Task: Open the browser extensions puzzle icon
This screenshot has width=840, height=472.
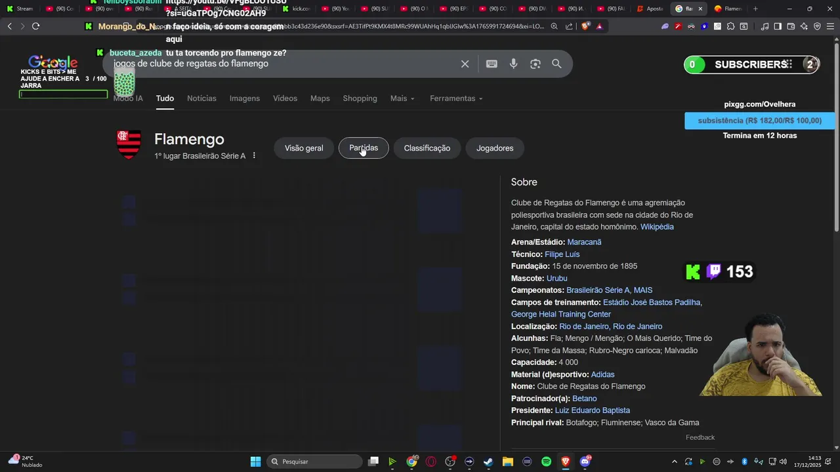Action: [x=730, y=26]
